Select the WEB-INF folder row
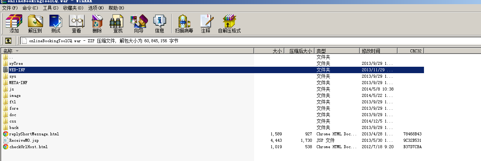Viewport: 481px width, 161px height. point(213,70)
